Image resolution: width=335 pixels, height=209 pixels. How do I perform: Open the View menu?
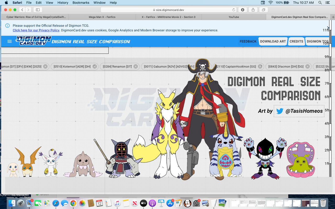(x=49, y=3)
